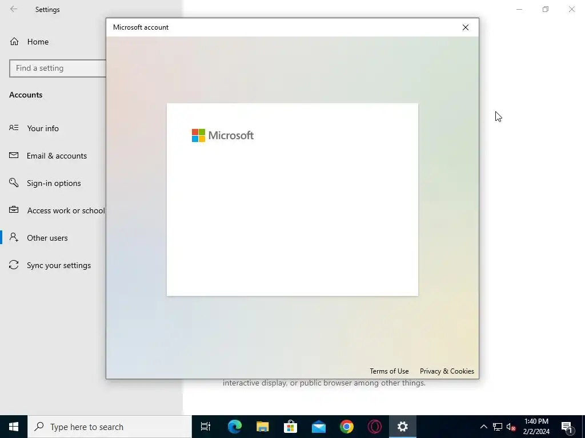Click the Microsoft account dialog title
The image size is (585, 438).
click(141, 27)
